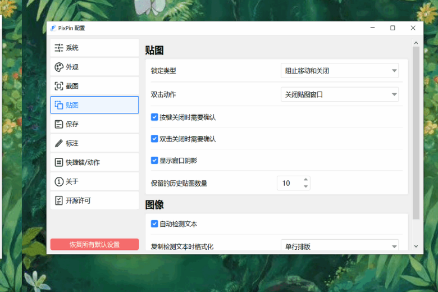Click the 贴图 pin icon in sidebar
438x292 pixels.
pos(59,105)
